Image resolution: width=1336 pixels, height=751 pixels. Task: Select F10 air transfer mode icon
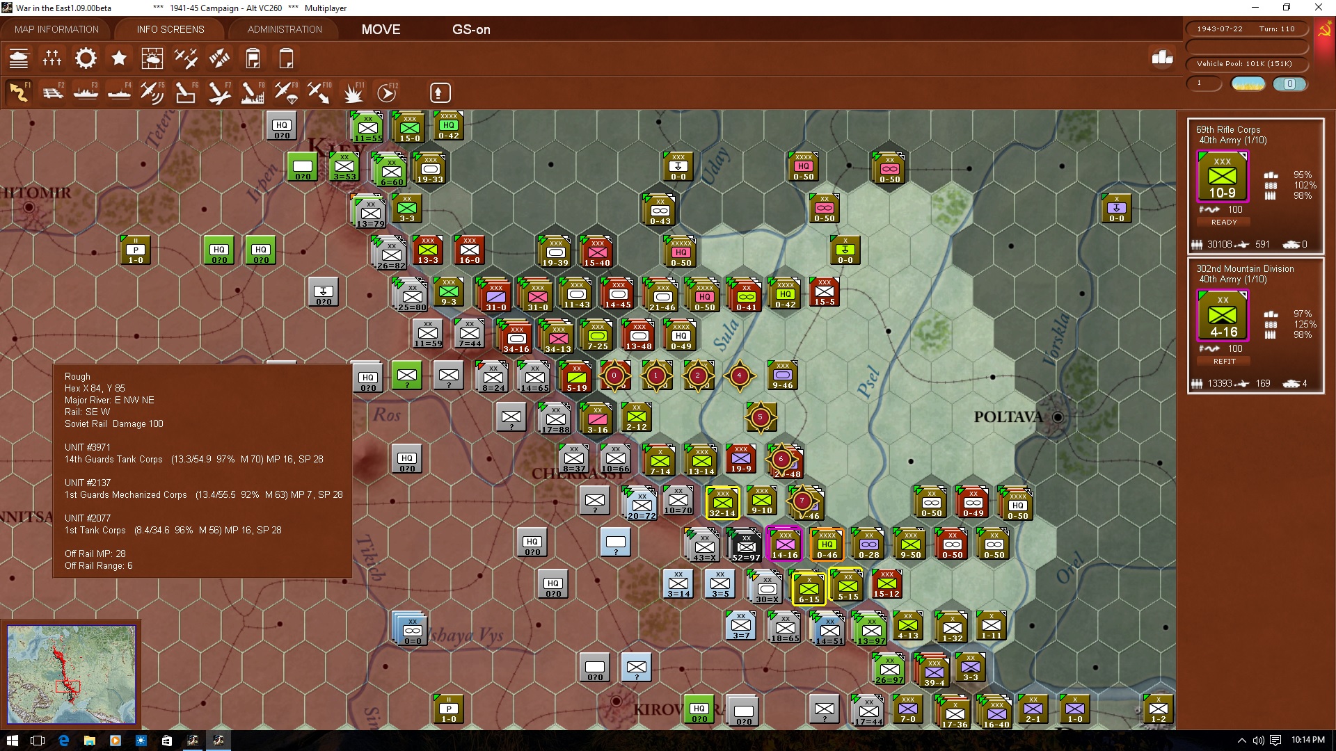click(x=319, y=92)
